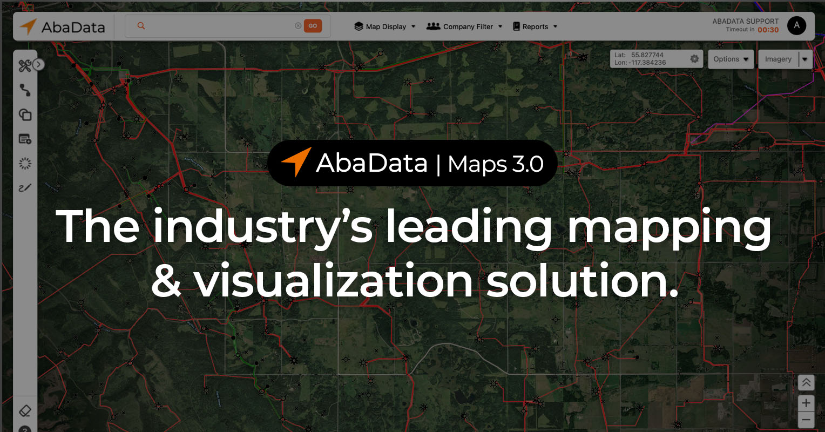The width and height of the screenshot is (825, 432).
Task: Click the 00:30 timeout countdown
Action: (768, 30)
